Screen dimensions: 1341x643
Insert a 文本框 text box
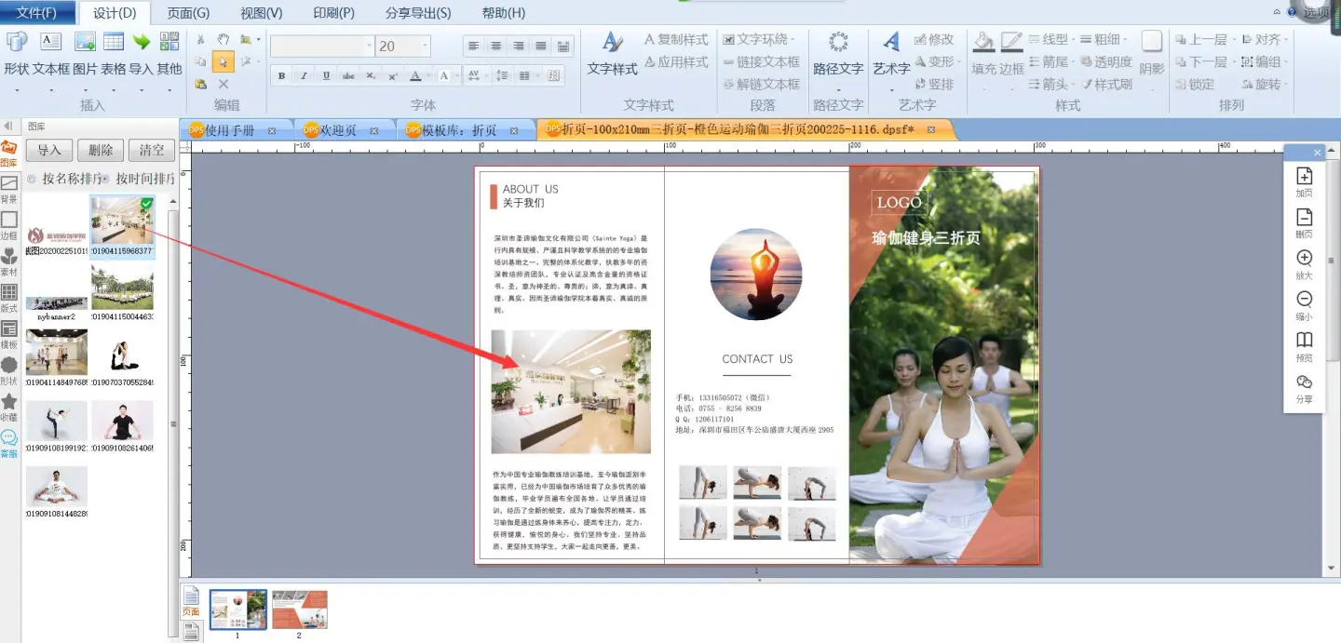click(50, 52)
